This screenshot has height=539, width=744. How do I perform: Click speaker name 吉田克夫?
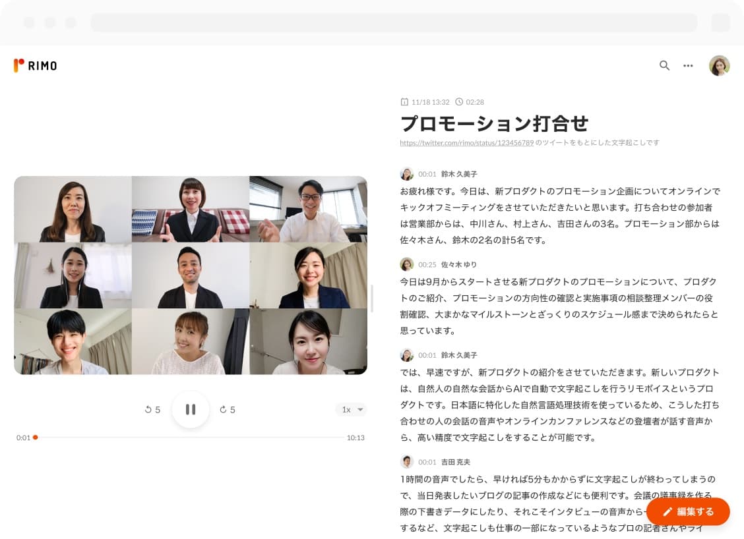456,462
